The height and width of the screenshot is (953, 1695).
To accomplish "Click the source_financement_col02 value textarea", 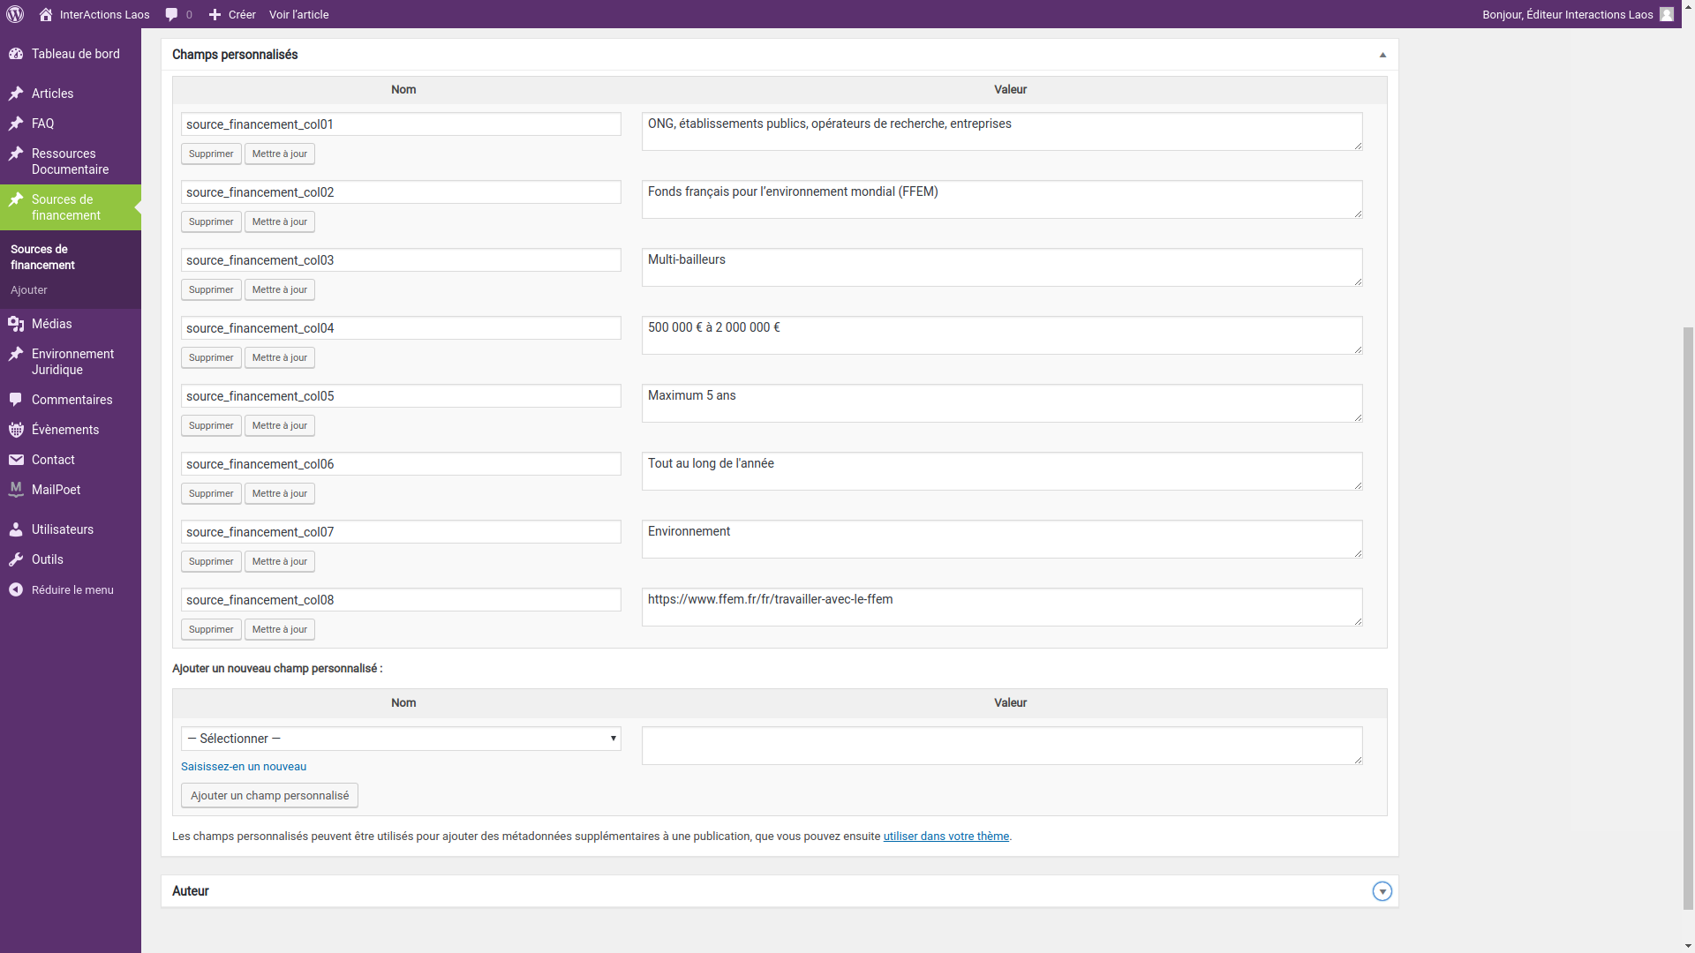I will pyautogui.click(x=1001, y=199).
